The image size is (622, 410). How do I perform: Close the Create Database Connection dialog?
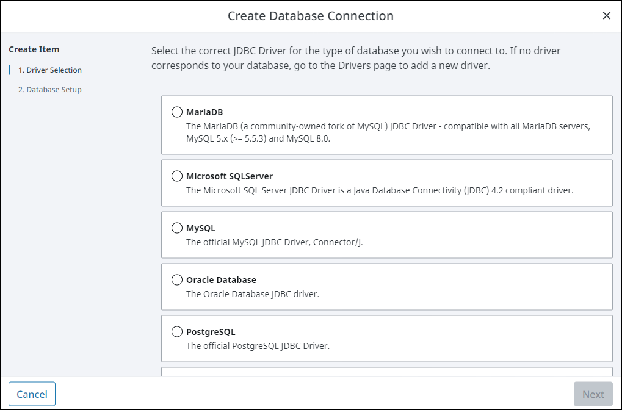click(x=607, y=15)
